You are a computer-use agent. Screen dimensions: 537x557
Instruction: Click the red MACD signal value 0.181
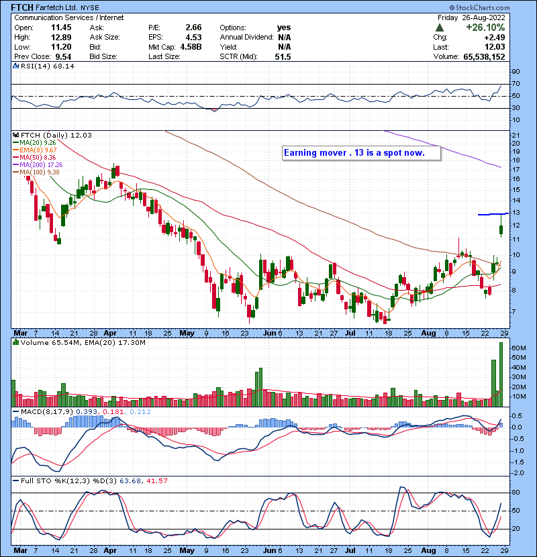pyautogui.click(x=113, y=412)
